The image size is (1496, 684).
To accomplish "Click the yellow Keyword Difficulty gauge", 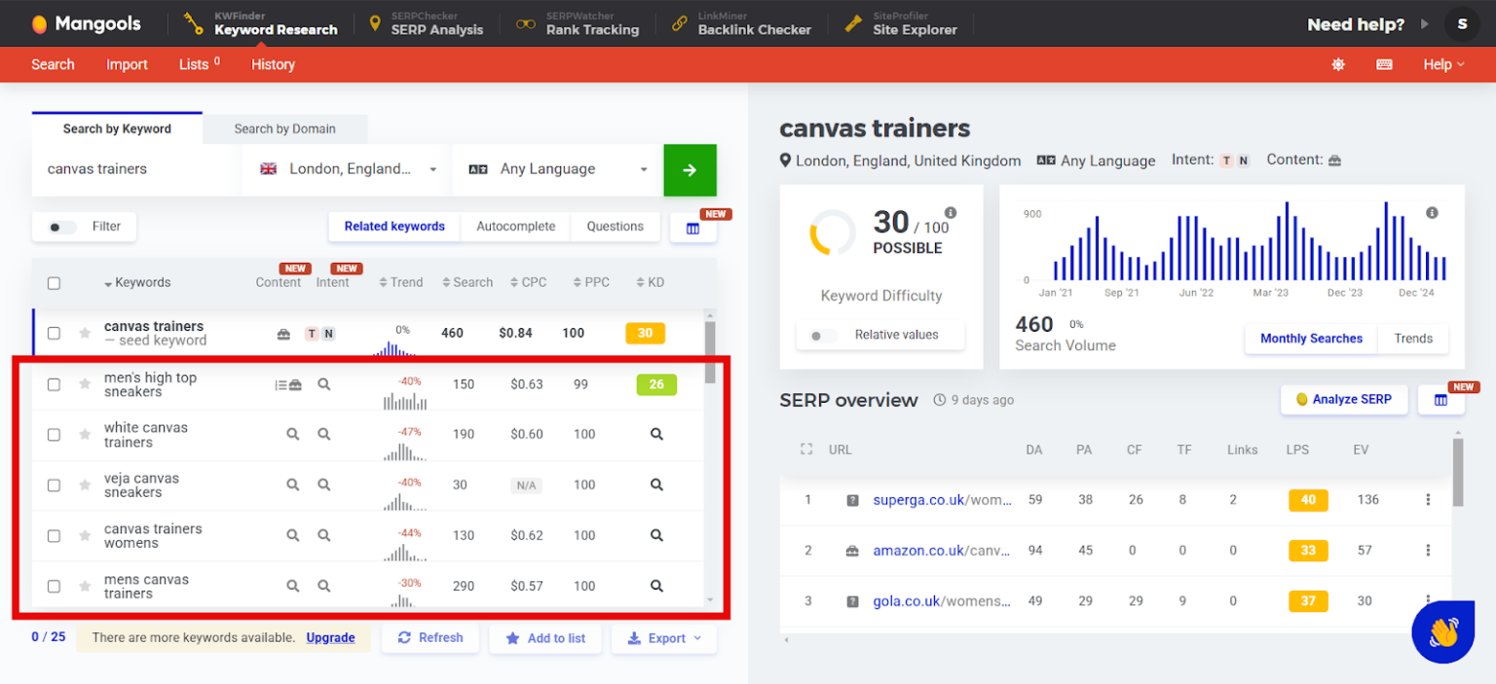I will coord(831,232).
